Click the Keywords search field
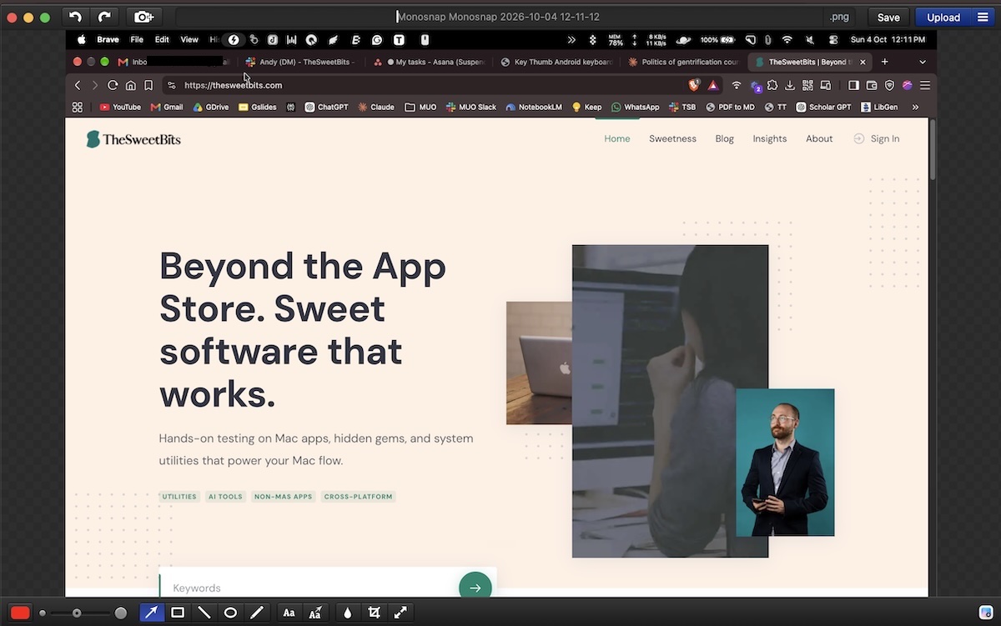Image resolution: width=1001 pixels, height=626 pixels. (x=309, y=588)
